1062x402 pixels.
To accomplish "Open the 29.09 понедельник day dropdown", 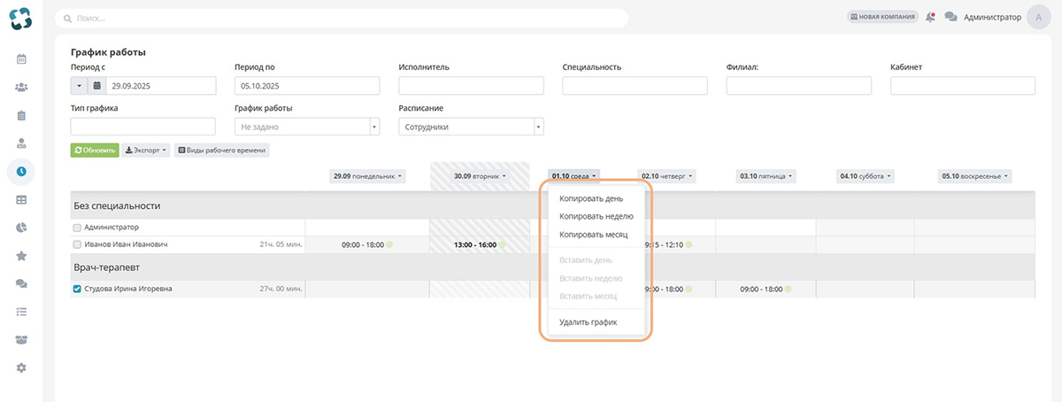I will tap(368, 176).
